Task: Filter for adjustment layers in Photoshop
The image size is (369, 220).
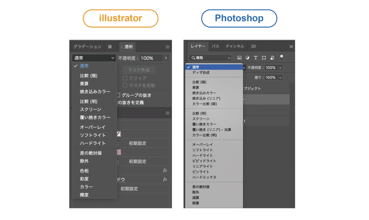Action: point(247,58)
